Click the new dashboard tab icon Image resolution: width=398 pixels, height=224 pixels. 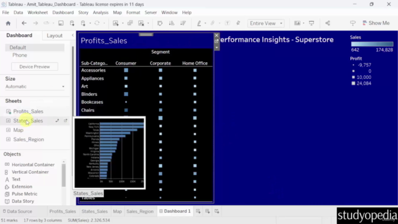207,212
